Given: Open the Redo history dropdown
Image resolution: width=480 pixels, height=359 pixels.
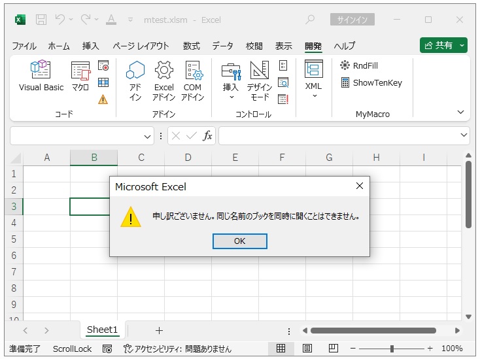Looking at the screenshot, I should coord(96,20).
